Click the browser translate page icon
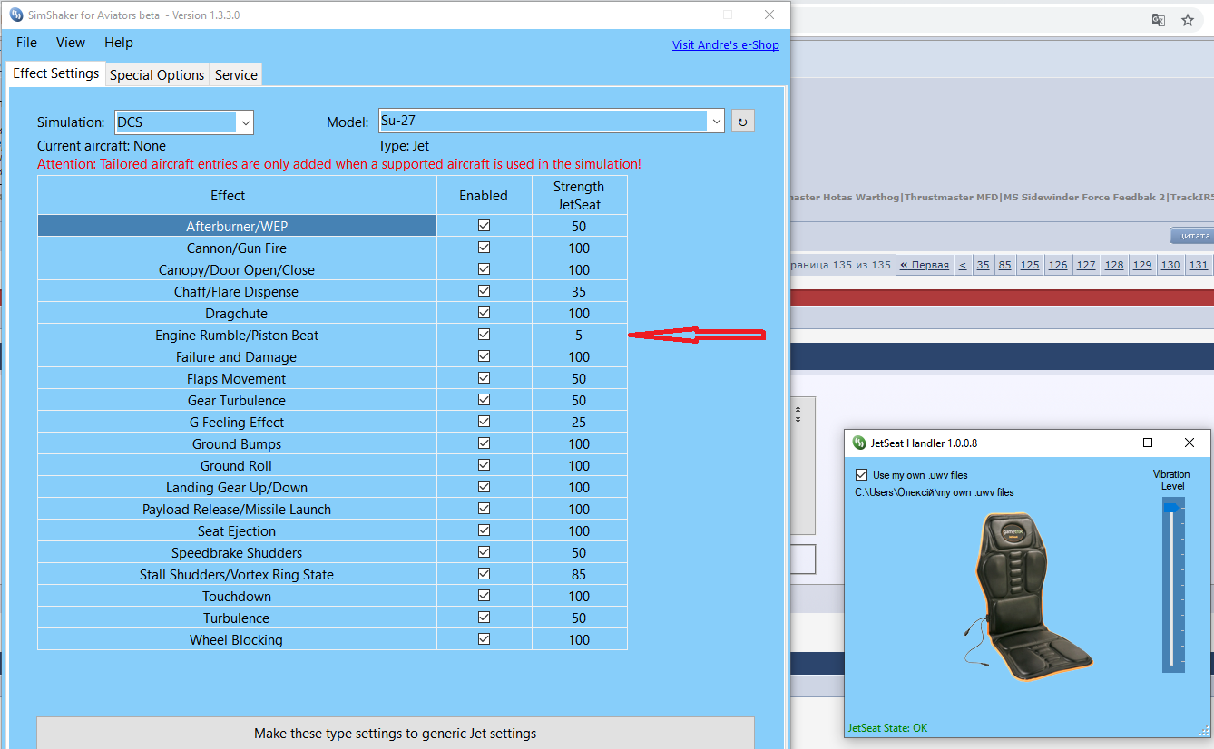The image size is (1214, 749). (x=1159, y=20)
